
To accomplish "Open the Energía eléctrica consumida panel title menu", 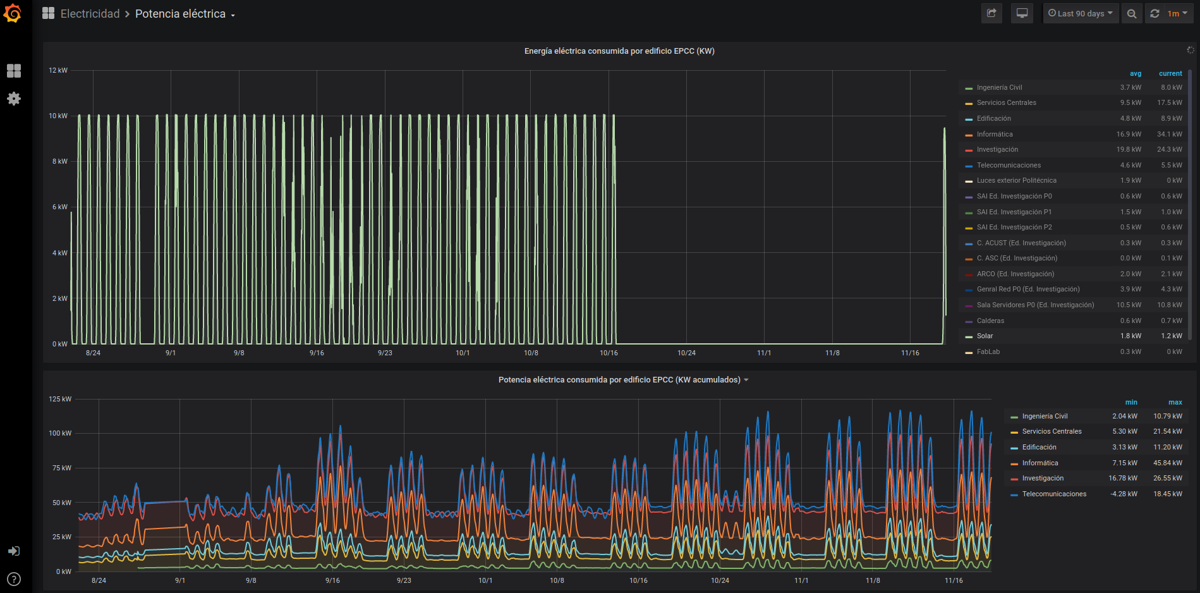I will pos(619,51).
